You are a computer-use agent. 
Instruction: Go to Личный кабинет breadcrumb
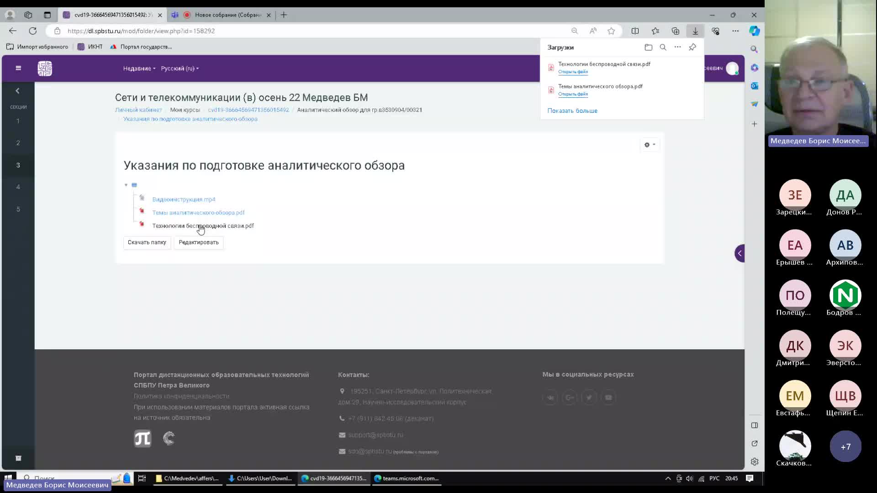point(138,110)
